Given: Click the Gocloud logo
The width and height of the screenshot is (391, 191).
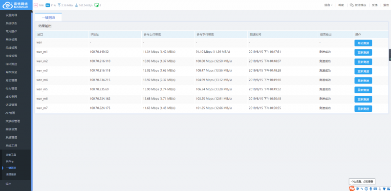Looking at the screenshot, I should [15, 5].
